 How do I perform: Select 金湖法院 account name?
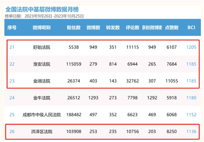41,81
